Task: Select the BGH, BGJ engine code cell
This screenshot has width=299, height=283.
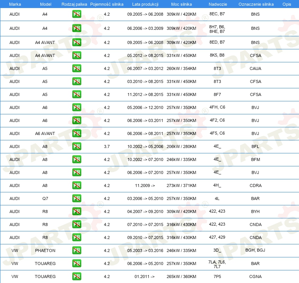Action: (256, 250)
